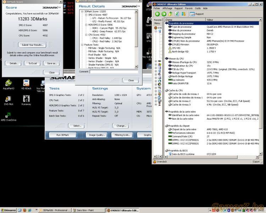This screenshot has height=213, width=266.
Task: Open Filtering & AA... in 3DMark06
Action: (x=122, y=135)
